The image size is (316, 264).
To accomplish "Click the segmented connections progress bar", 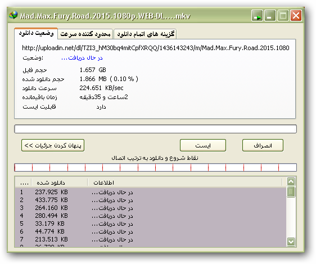I will pos(155,167).
